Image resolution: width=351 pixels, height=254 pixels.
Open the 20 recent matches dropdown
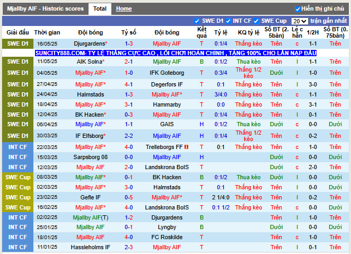coord(300,21)
